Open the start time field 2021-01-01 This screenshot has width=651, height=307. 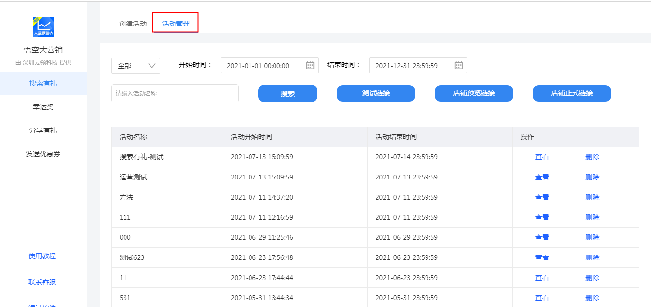point(270,65)
